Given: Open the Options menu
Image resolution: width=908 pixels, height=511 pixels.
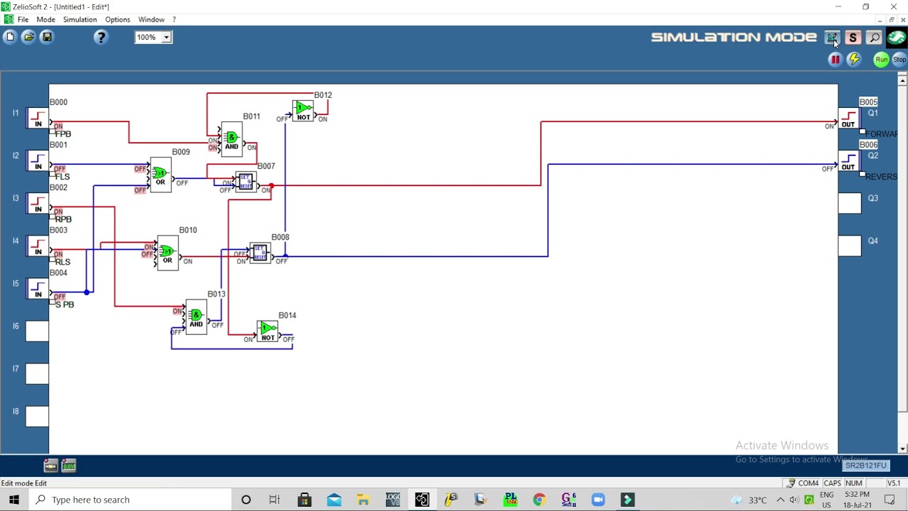Looking at the screenshot, I should [x=118, y=19].
